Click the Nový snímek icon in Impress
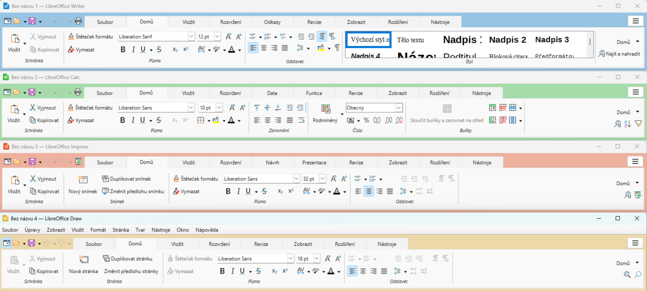 (x=83, y=180)
